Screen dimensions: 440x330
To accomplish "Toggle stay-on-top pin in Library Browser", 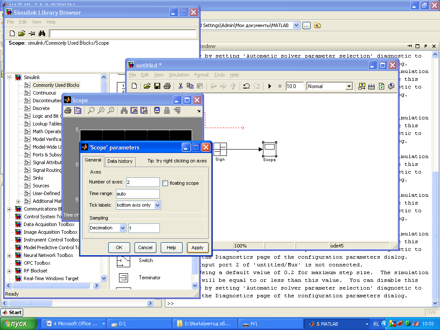I will [x=32, y=34].
